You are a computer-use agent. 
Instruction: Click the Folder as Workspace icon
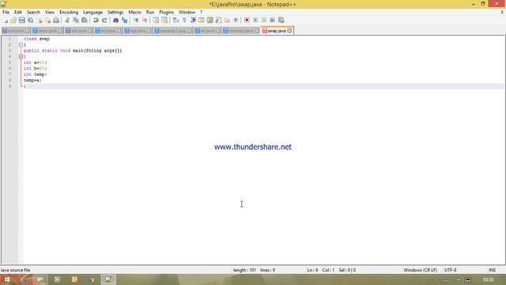pyautogui.click(x=227, y=21)
